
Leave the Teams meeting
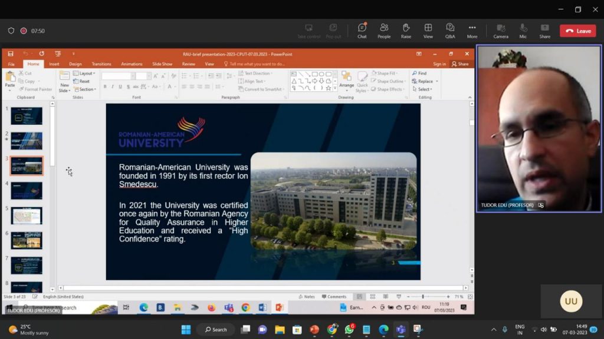pyautogui.click(x=578, y=31)
